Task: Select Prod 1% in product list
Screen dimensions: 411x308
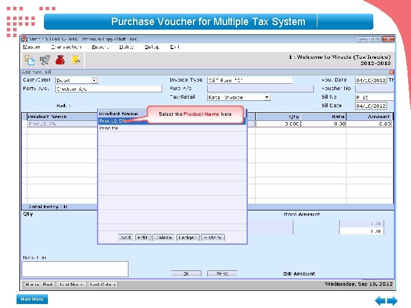Action: click(172, 128)
